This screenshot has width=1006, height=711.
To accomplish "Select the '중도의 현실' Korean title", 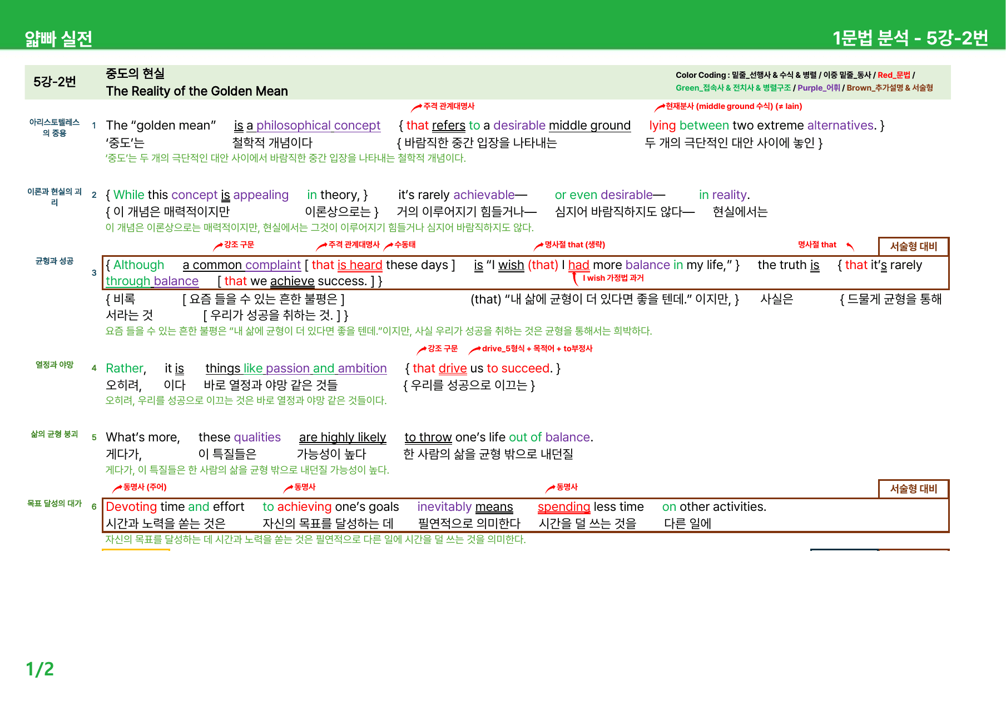I will [135, 73].
